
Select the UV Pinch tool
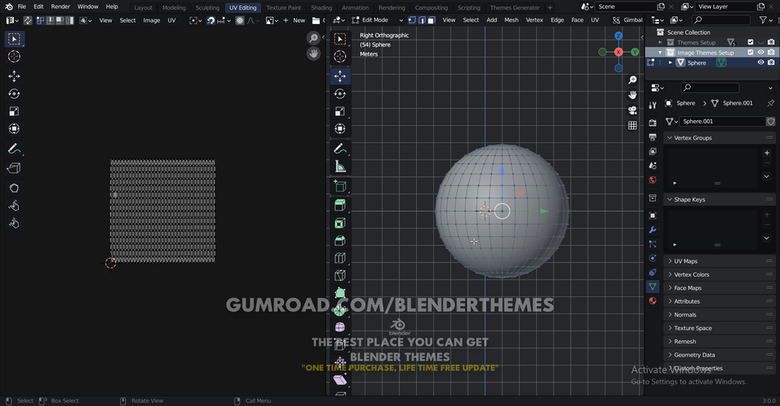(14, 223)
